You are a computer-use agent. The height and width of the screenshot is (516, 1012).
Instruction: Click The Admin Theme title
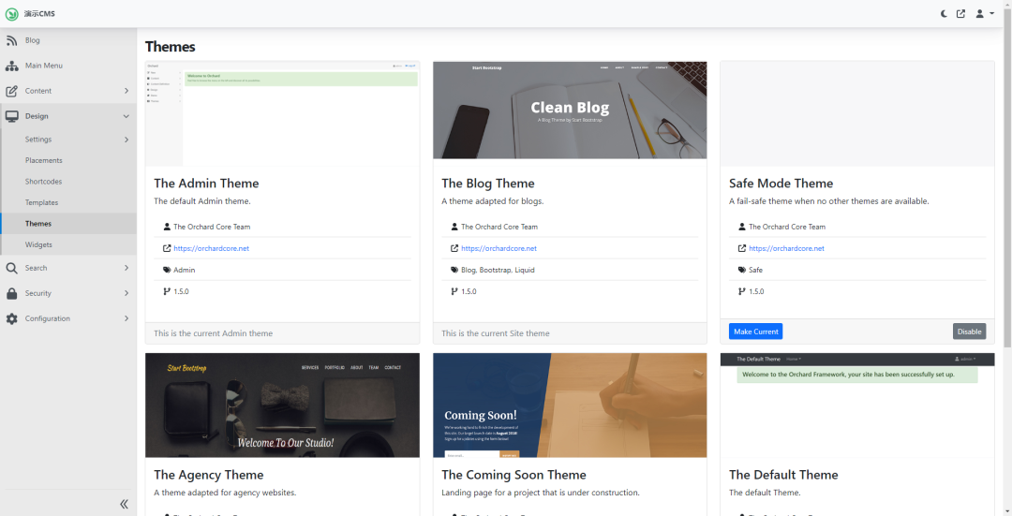click(206, 184)
